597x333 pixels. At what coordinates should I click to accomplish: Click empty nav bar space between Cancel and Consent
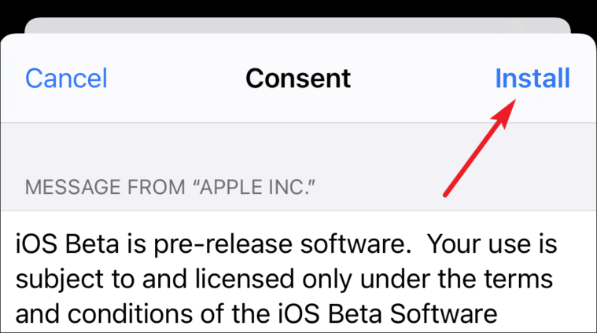pyautogui.click(x=177, y=79)
